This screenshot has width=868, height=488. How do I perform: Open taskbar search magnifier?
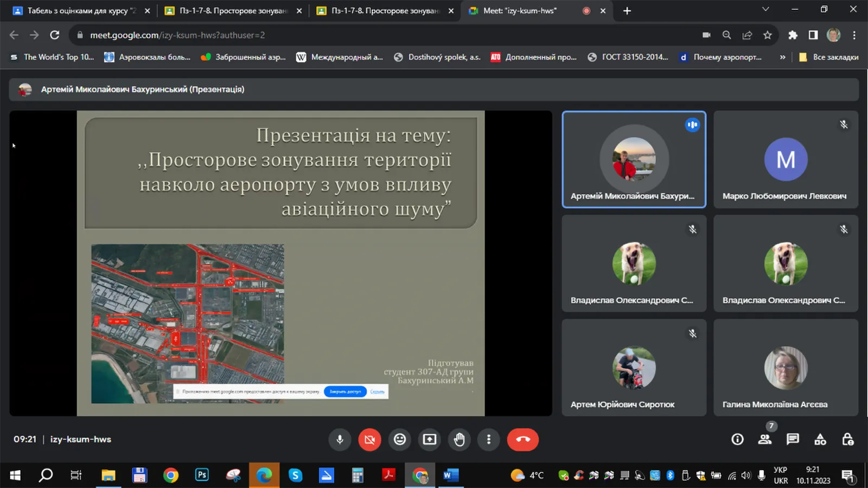tap(46, 476)
